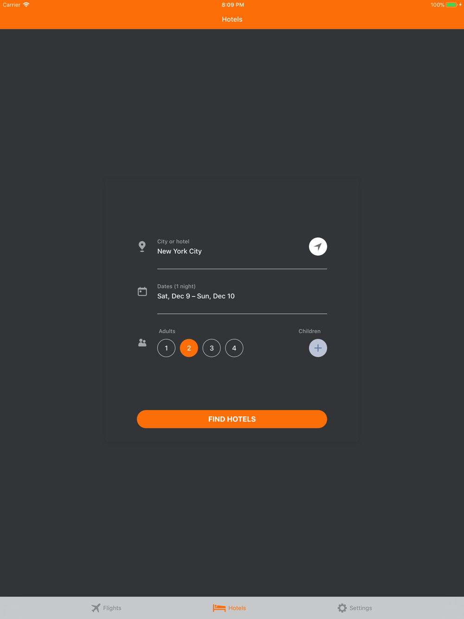Set adults count to 4
Image resolution: width=464 pixels, height=619 pixels.
(x=234, y=348)
